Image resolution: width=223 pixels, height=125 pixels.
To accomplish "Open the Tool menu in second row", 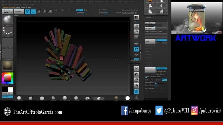I will pyautogui.click(x=11, y=5).
